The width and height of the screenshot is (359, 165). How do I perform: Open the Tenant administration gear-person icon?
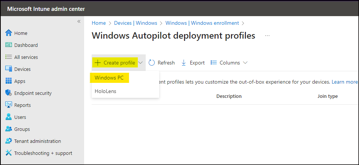9,141
